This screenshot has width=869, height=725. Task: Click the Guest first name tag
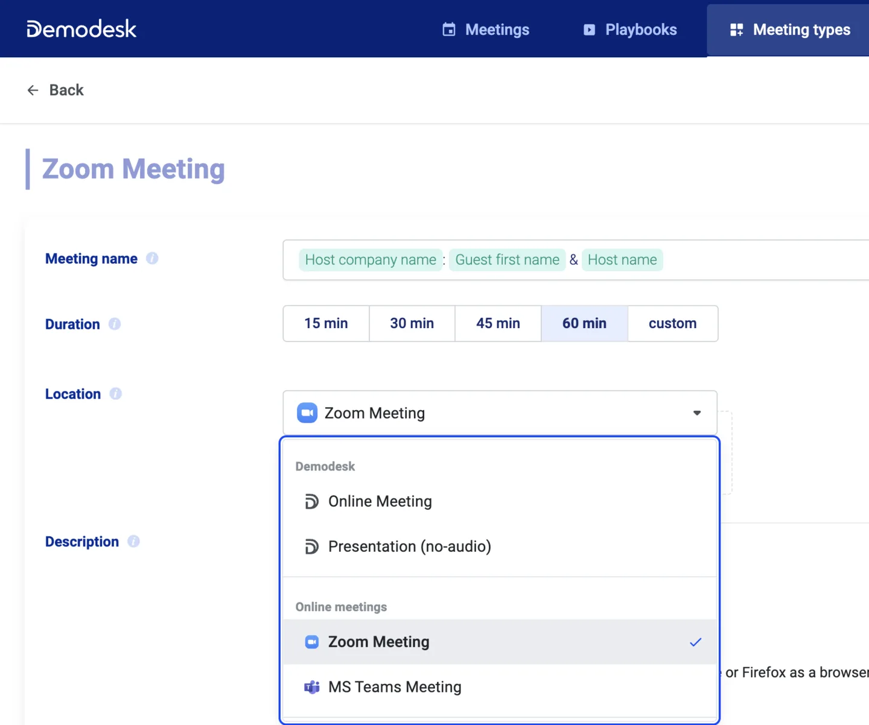click(508, 260)
